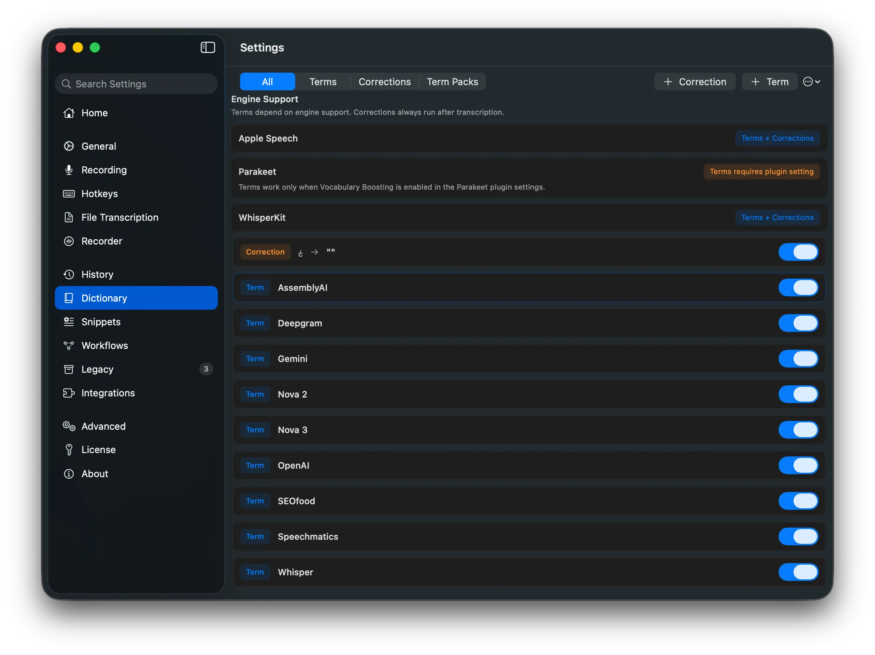This screenshot has width=875, height=655.
Task: Click the WhisperKit engine name
Action: coord(262,217)
